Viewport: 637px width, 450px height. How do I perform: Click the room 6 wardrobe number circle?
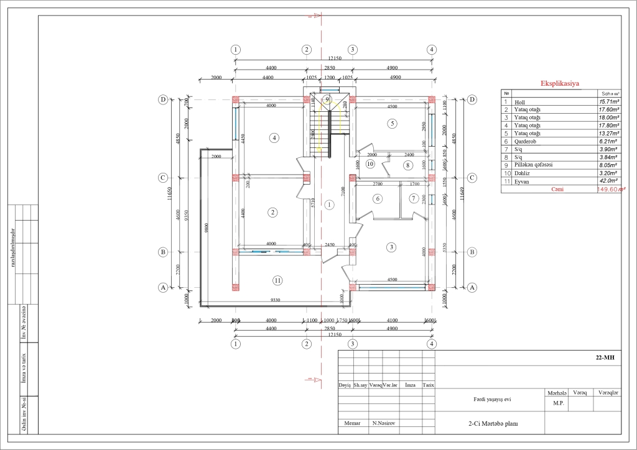(x=377, y=199)
